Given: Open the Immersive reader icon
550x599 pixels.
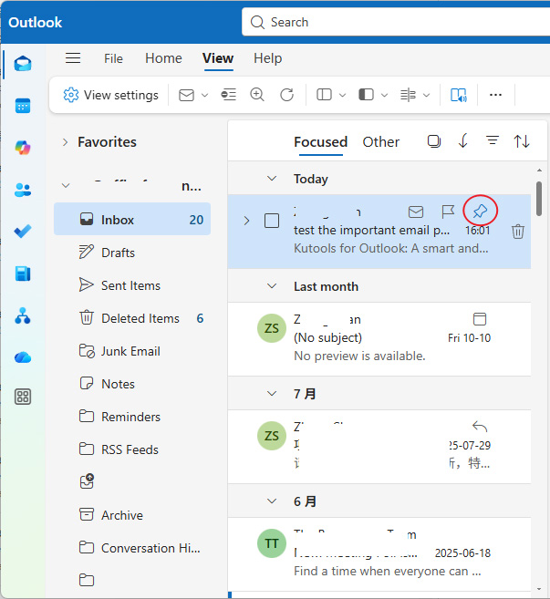Looking at the screenshot, I should click(x=458, y=95).
